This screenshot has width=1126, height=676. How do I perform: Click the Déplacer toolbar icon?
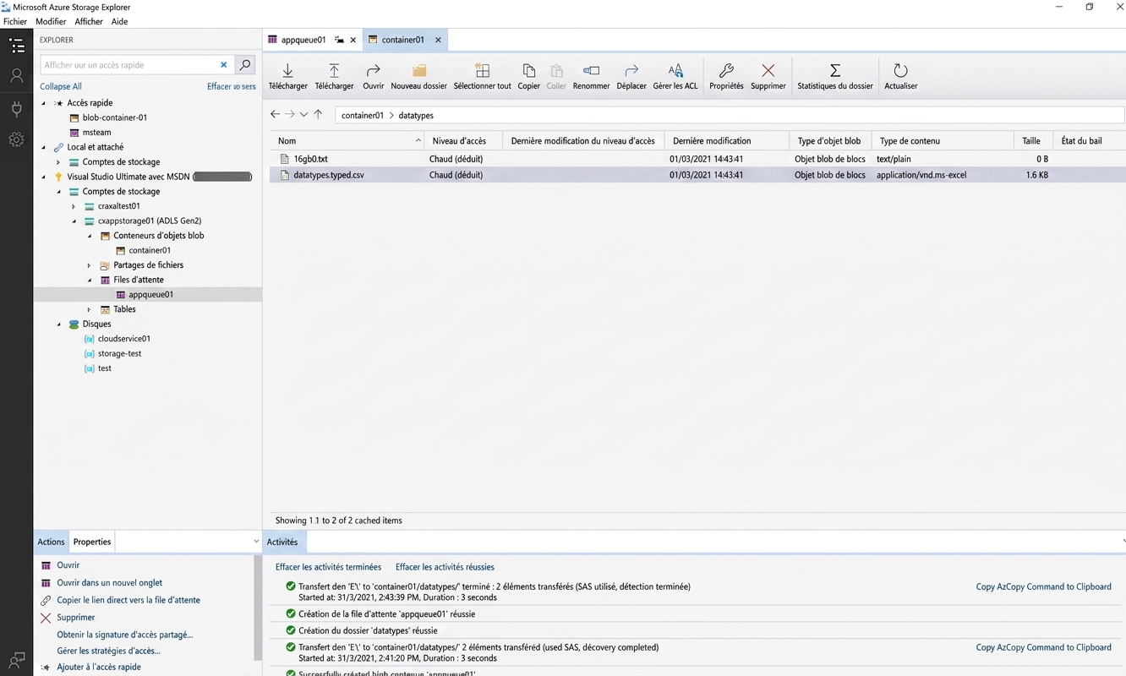(x=631, y=76)
